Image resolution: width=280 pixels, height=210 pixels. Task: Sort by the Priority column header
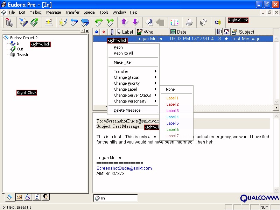pyautogui.click(x=104, y=32)
